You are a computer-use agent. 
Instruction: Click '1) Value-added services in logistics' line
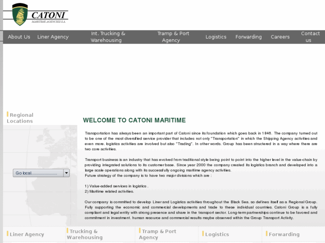pos(116,186)
